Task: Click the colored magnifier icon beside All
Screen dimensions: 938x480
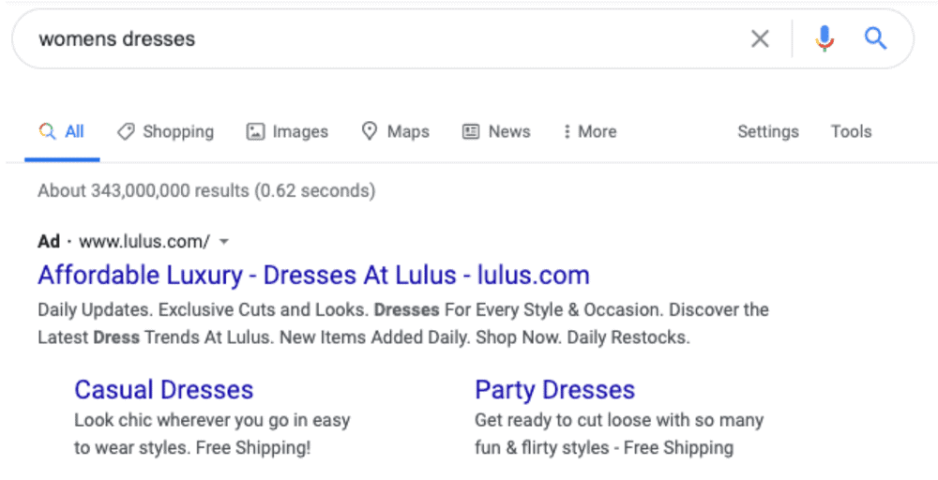Action: tap(47, 131)
